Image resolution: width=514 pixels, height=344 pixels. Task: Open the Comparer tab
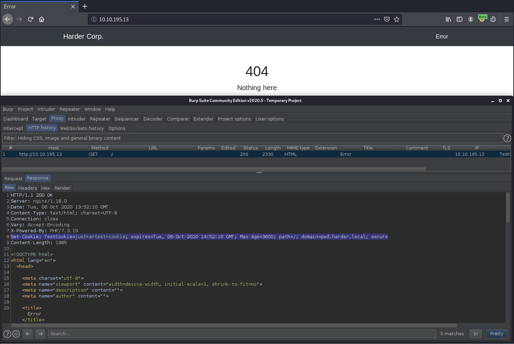tap(178, 119)
